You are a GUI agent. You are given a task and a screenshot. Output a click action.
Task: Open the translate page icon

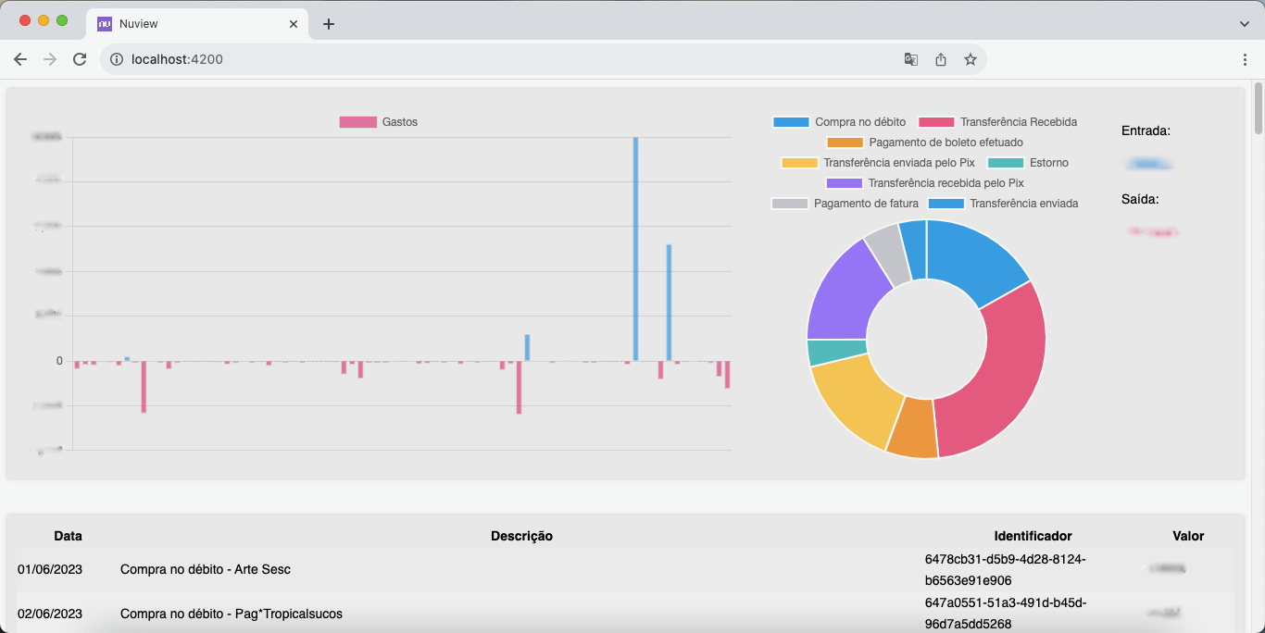pyautogui.click(x=911, y=59)
